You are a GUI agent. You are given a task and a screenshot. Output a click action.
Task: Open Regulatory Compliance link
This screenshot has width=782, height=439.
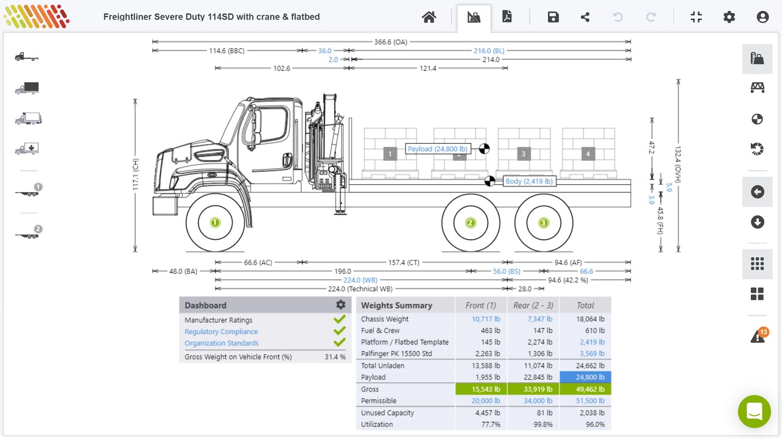click(221, 332)
